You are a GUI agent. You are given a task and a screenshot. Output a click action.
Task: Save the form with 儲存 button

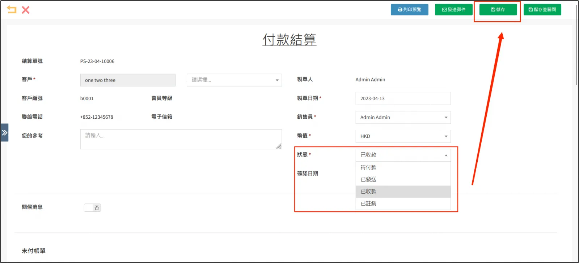tap(498, 10)
